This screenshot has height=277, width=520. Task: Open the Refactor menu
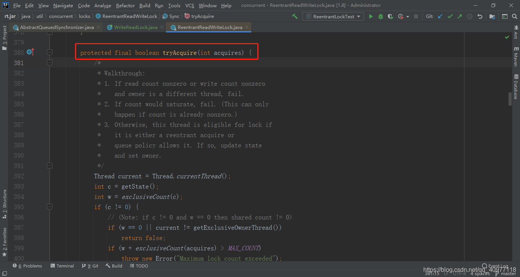[125, 5]
